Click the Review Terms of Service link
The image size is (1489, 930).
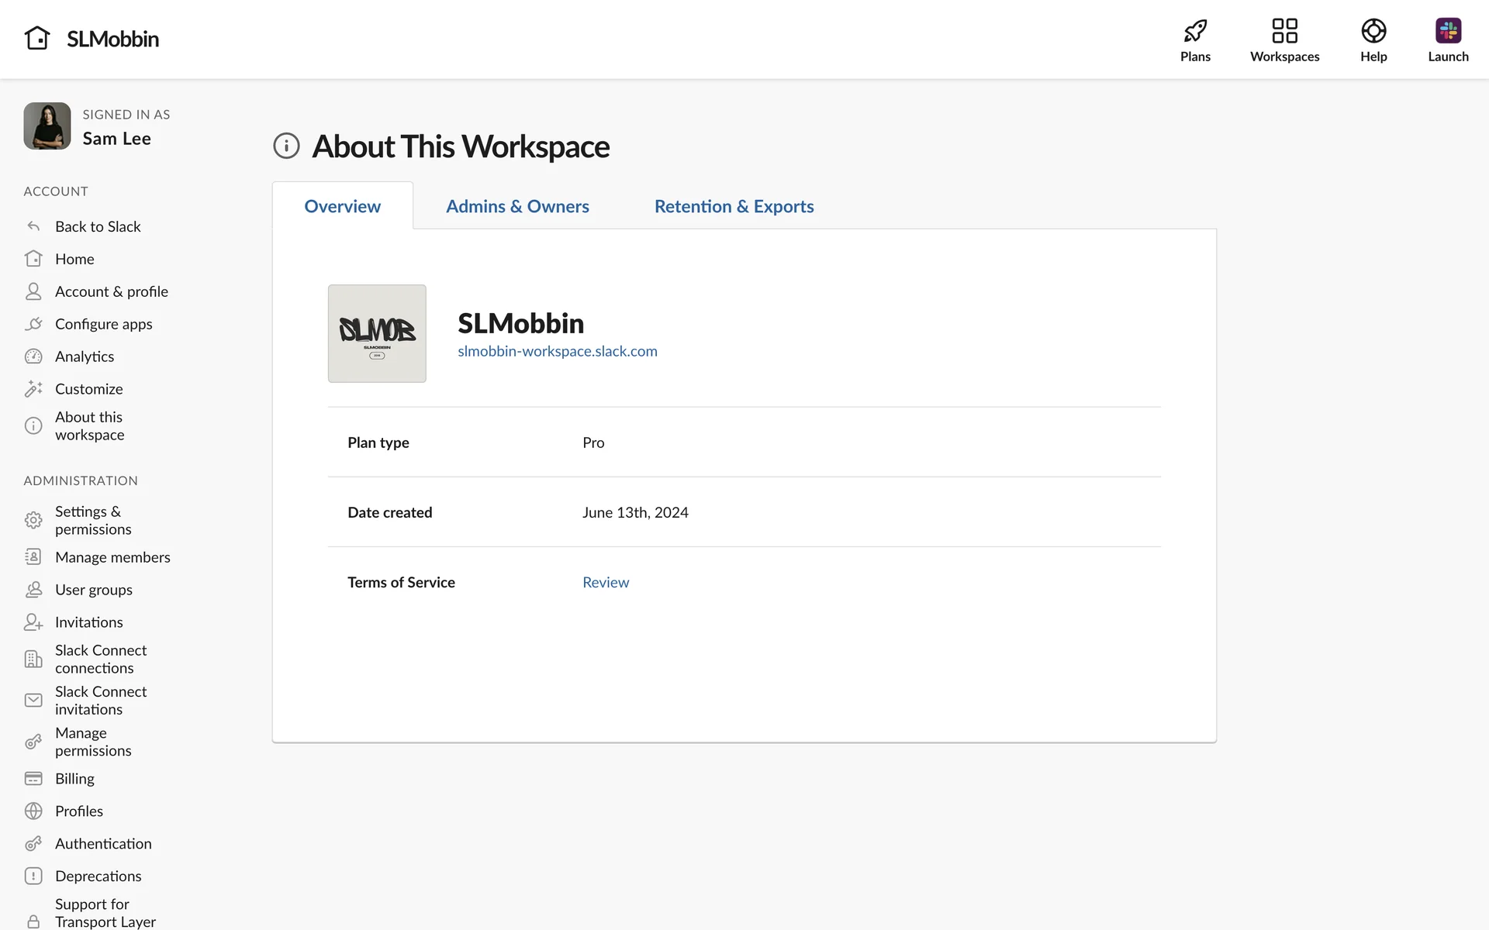(x=606, y=582)
